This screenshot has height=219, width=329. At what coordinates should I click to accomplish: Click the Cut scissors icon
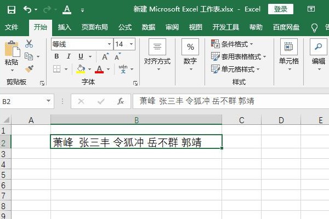(29, 44)
